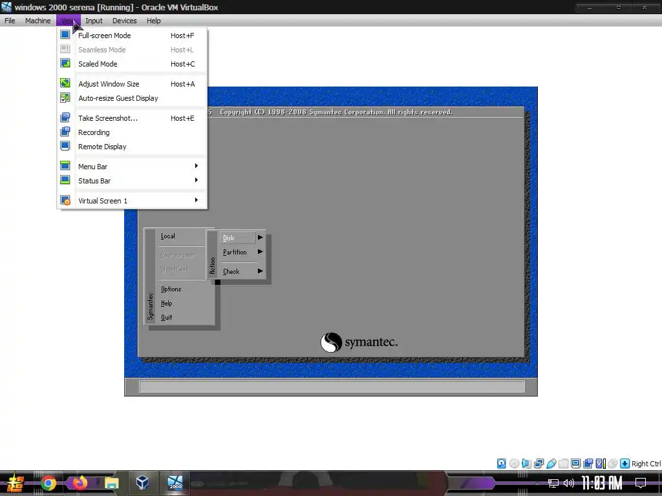
Task: Click the display indicator in status bar
Action: [x=575, y=464]
